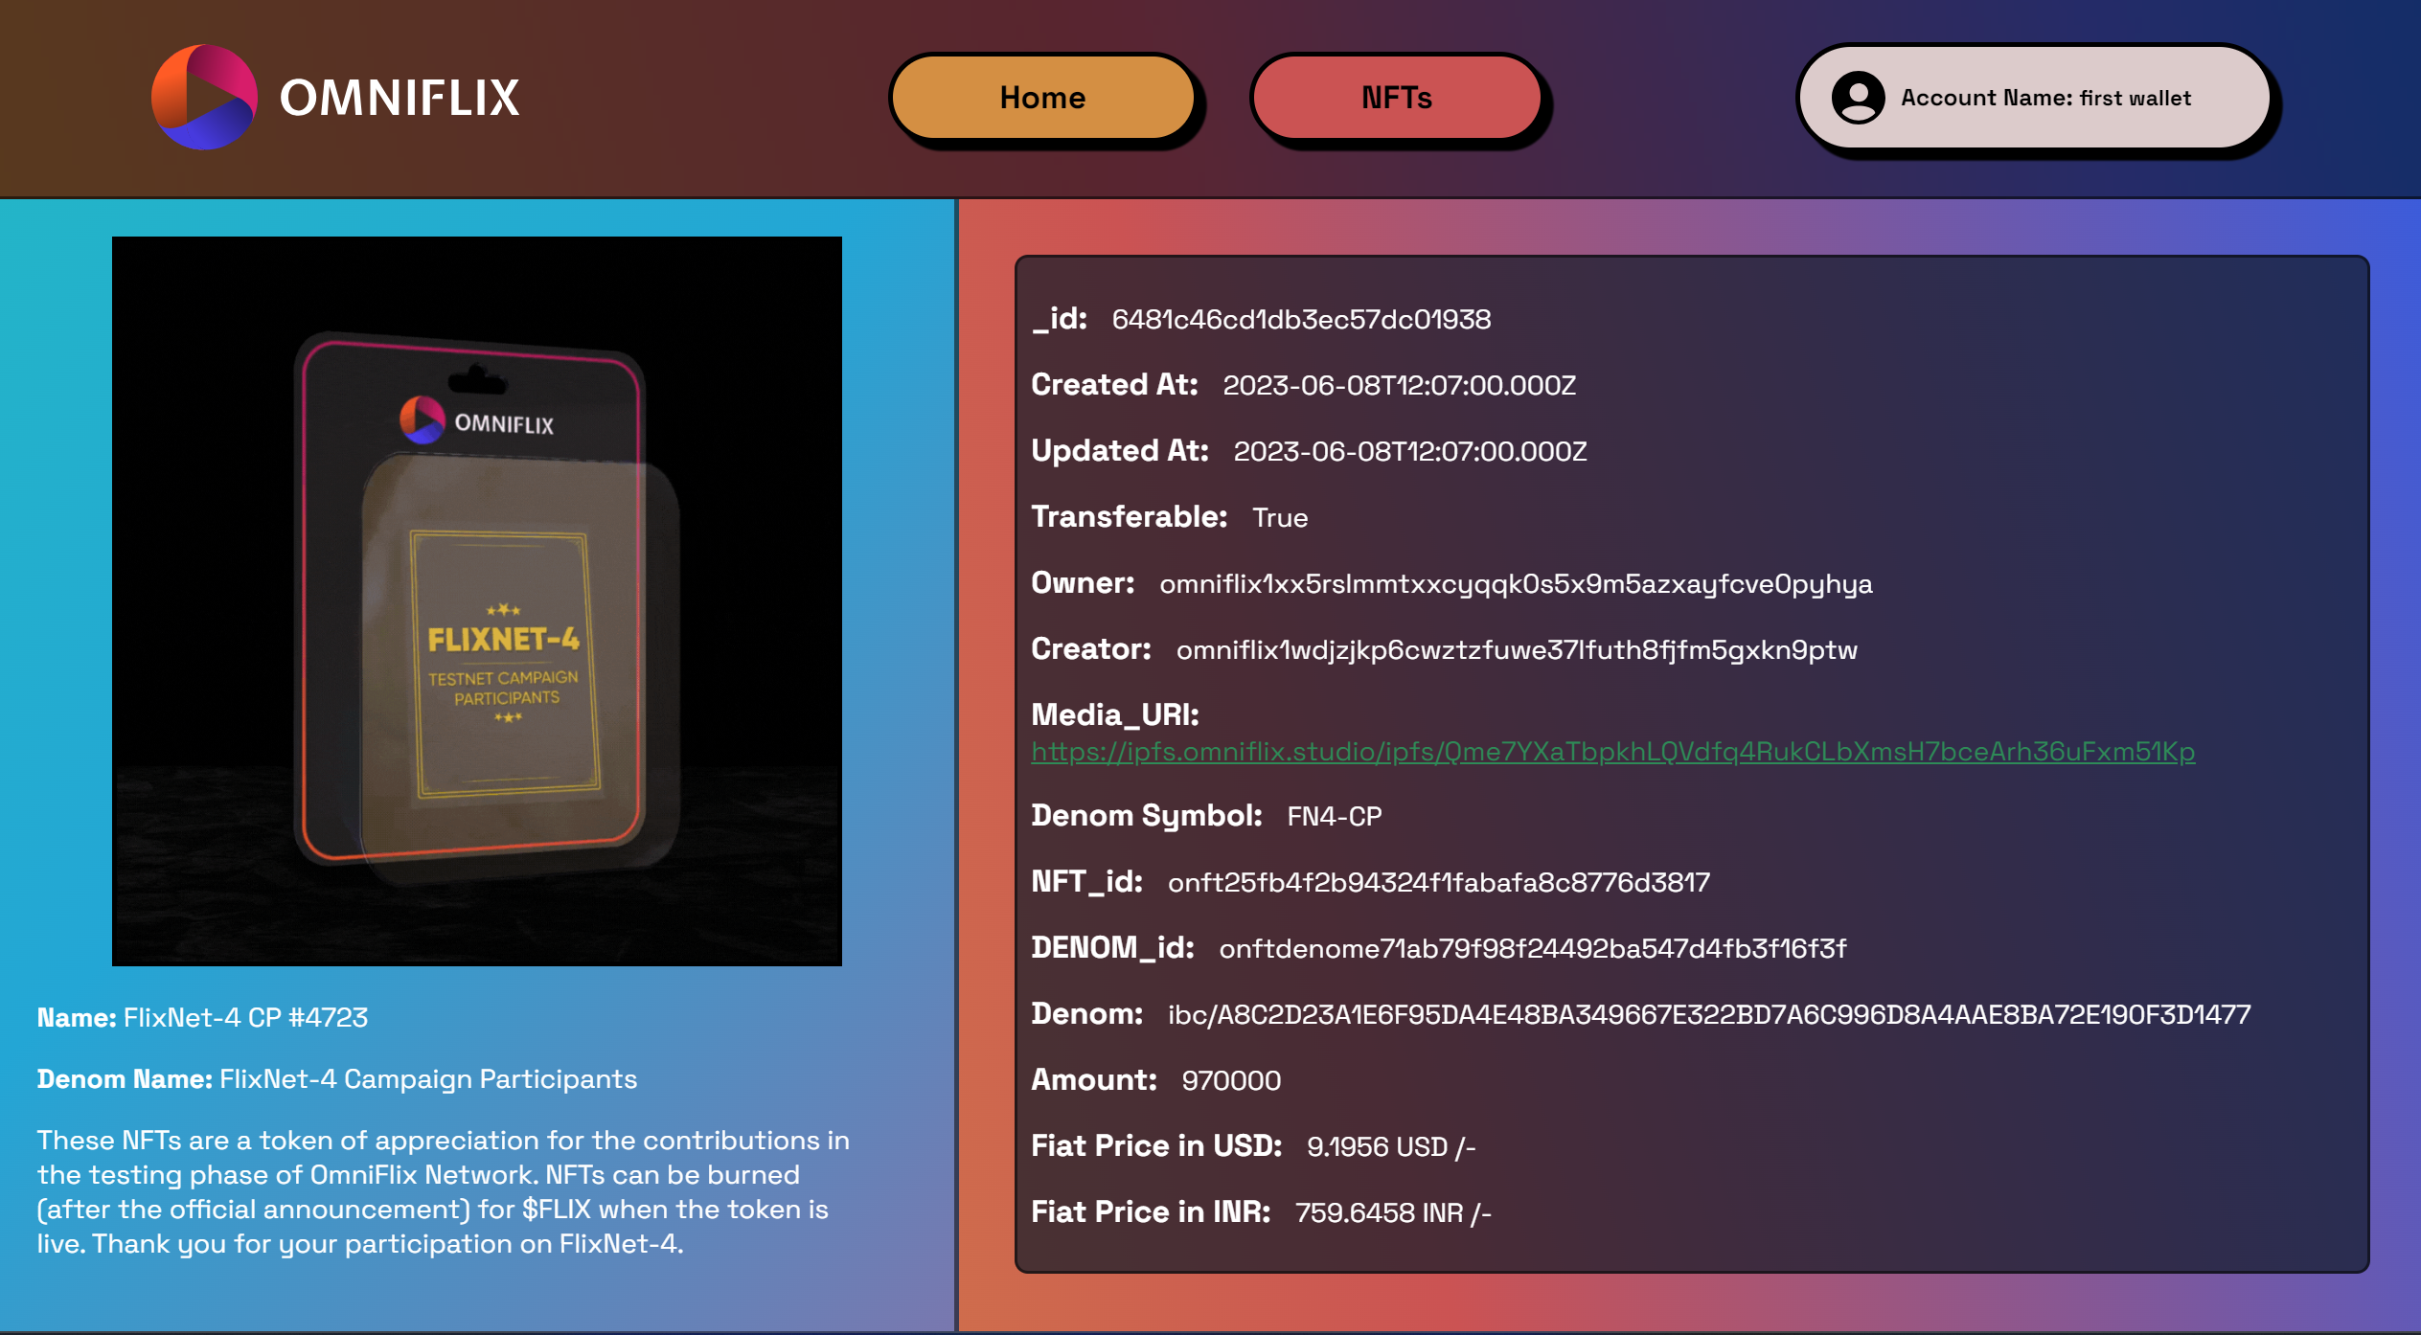Click the FlixNet-4 NFT image thumbnail
This screenshot has width=2421, height=1335.
476,600
